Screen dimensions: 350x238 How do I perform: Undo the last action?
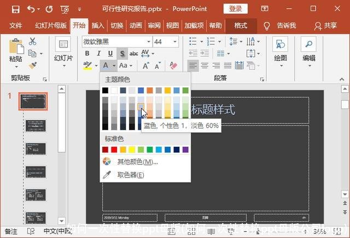[31, 9]
